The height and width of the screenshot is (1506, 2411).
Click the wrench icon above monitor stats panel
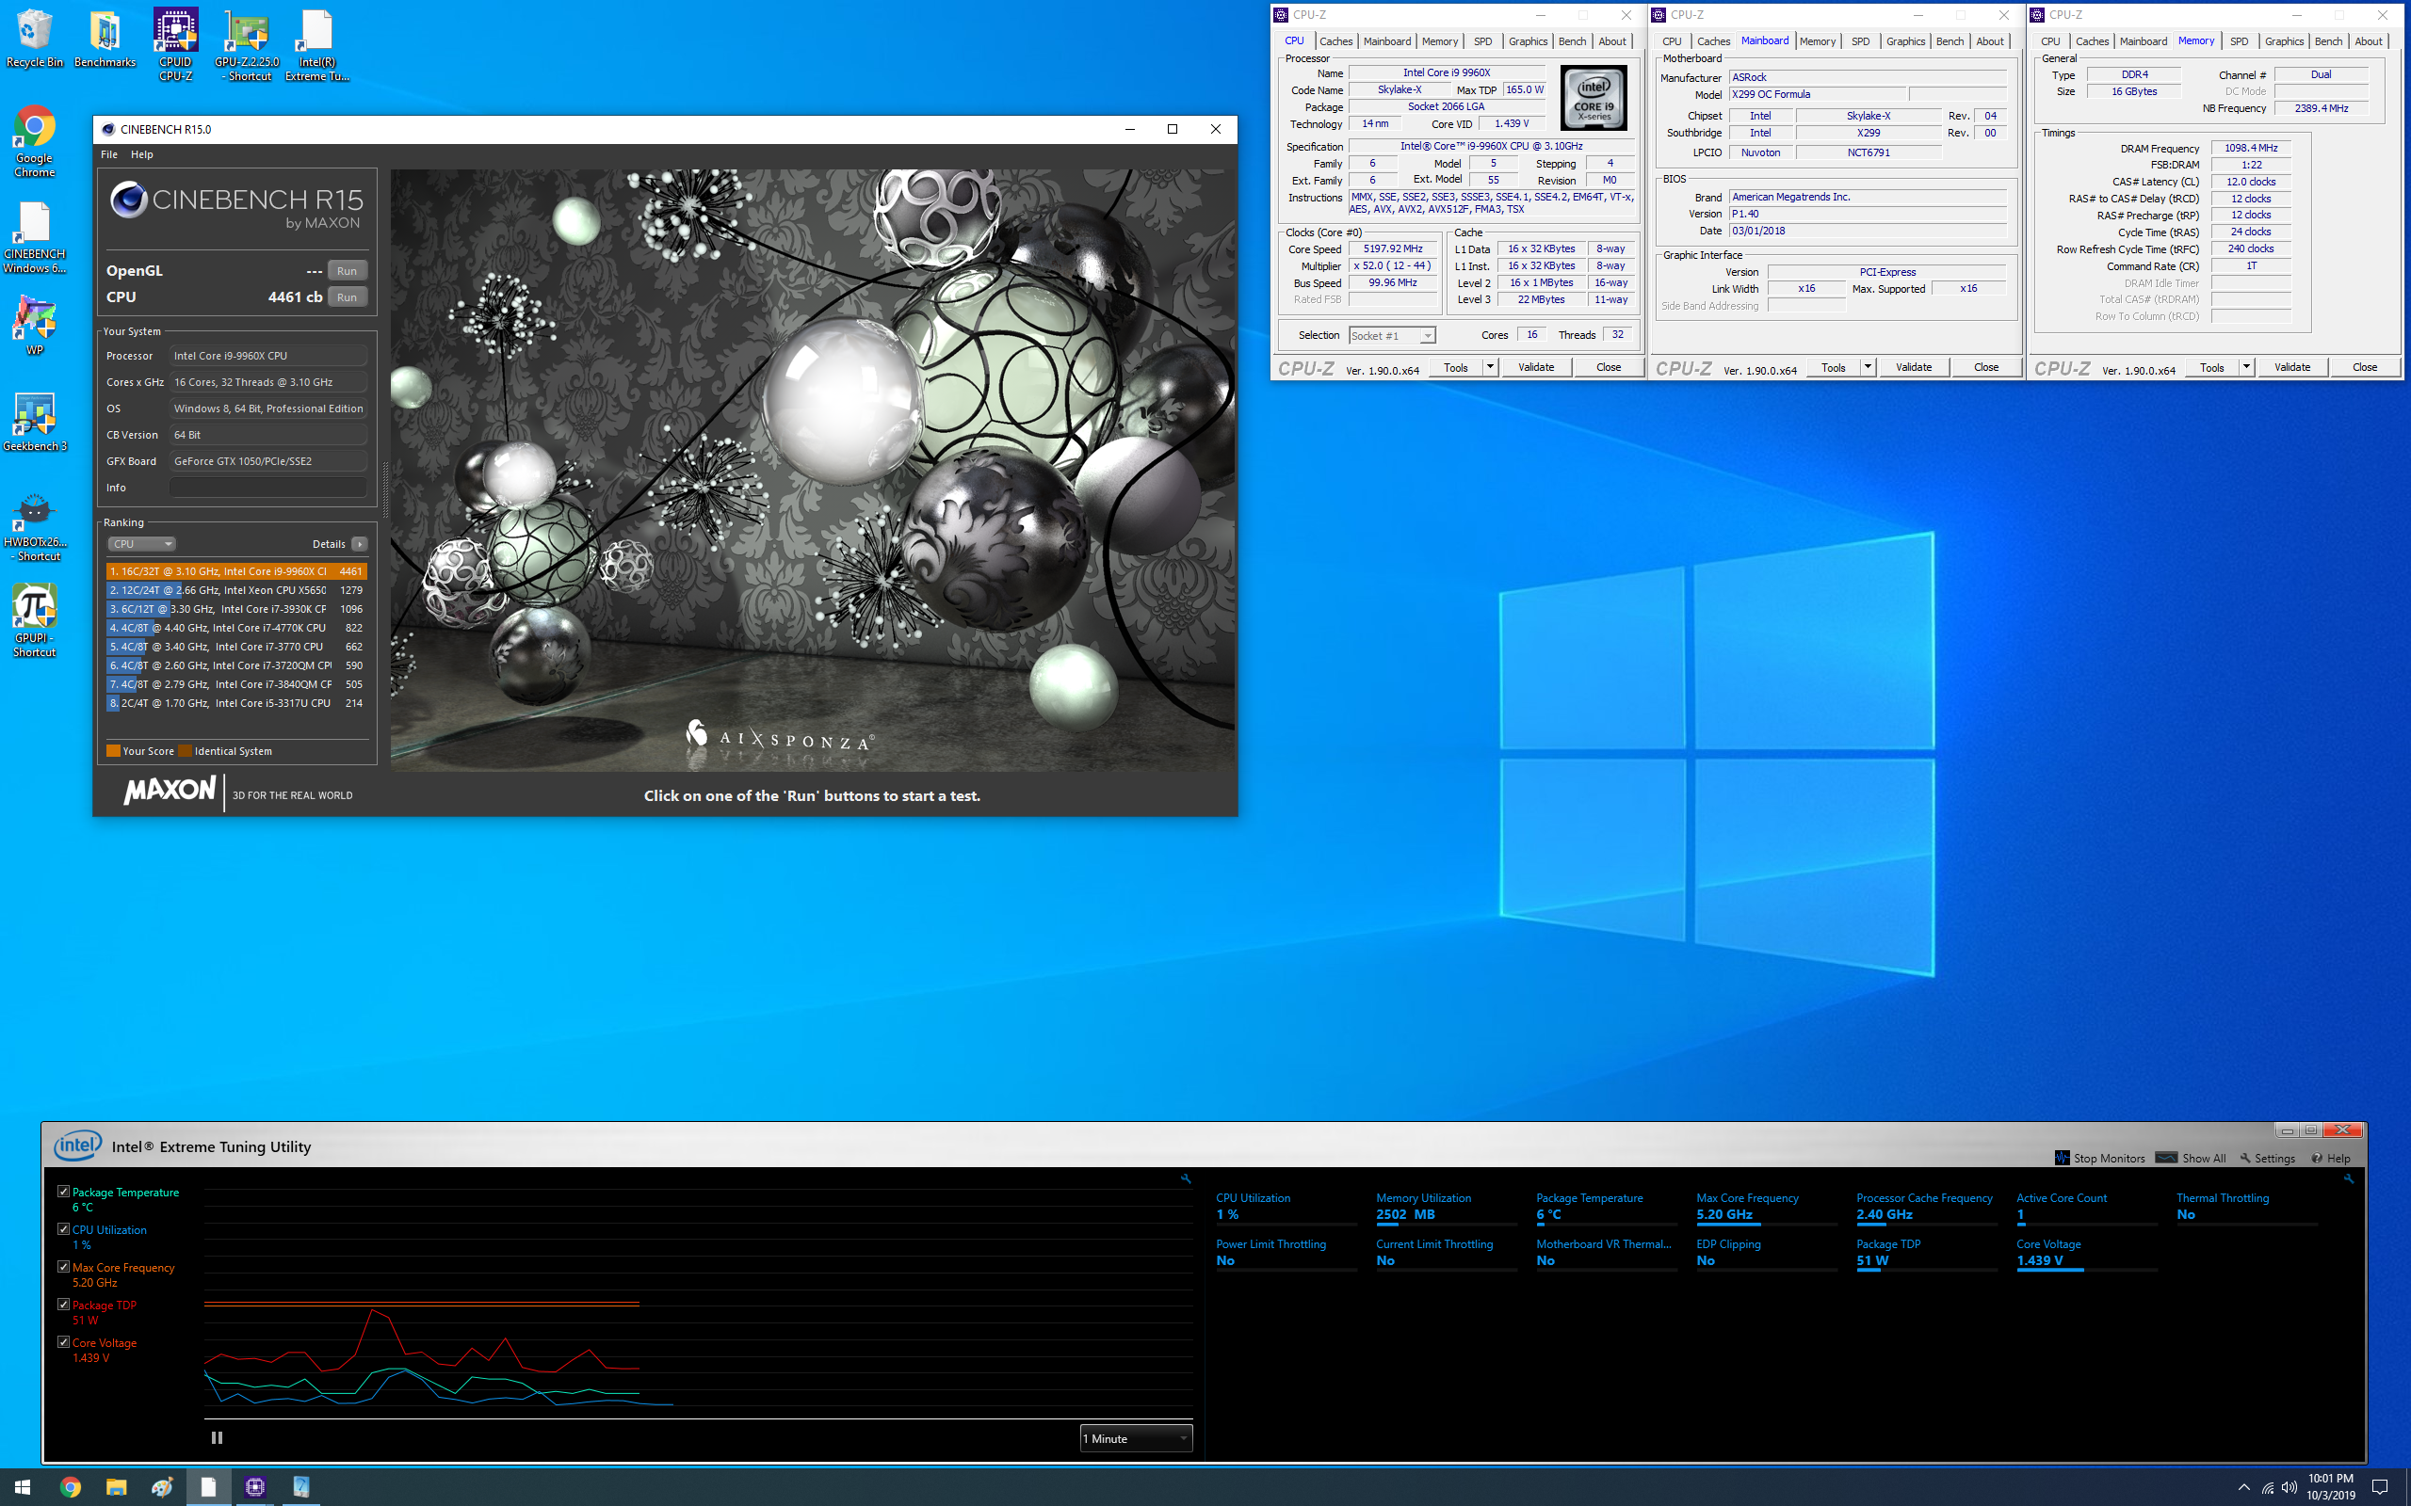click(x=2348, y=1179)
